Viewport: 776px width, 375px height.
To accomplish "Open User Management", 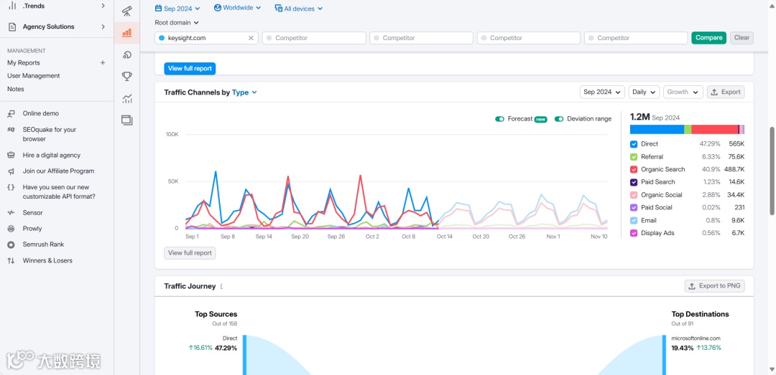I will [x=34, y=76].
